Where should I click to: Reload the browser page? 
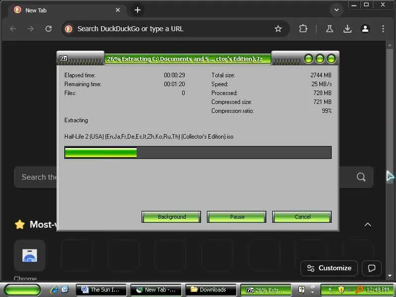(49, 29)
